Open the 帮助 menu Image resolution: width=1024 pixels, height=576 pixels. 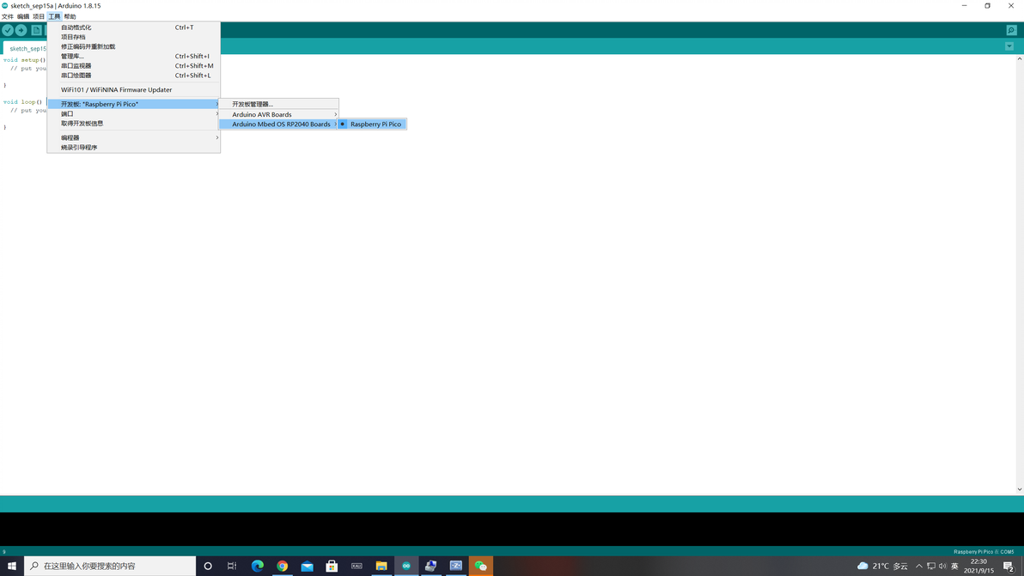point(70,16)
